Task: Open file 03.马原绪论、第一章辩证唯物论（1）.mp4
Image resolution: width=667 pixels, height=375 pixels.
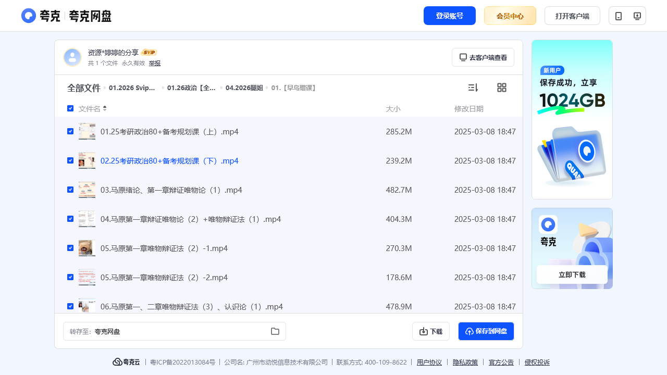Action: pos(171,190)
